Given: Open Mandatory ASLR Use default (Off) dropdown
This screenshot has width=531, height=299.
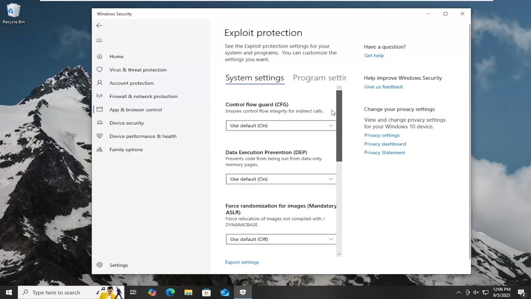Looking at the screenshot, I should pyautogui.click(x=281, y=239).
